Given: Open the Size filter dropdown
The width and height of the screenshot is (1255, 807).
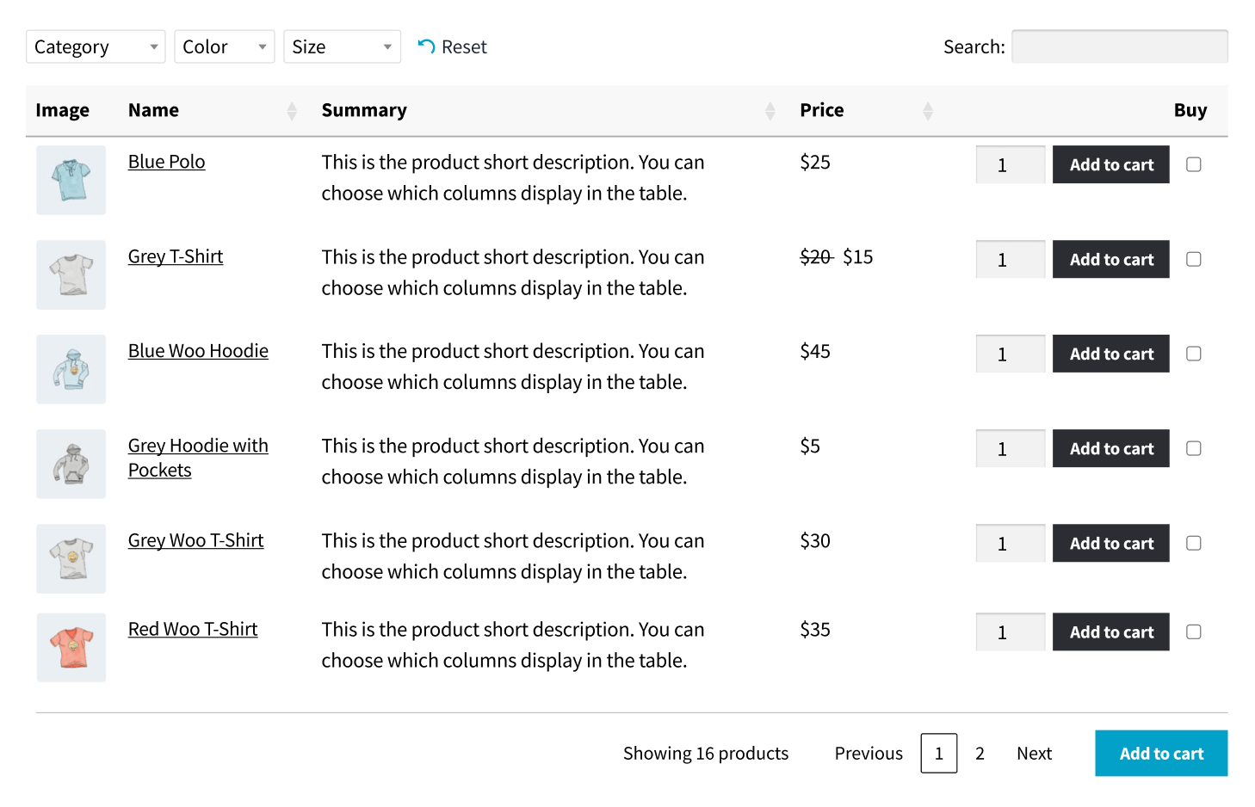Looking at the screenshot, I should click(x=342, y=46).
